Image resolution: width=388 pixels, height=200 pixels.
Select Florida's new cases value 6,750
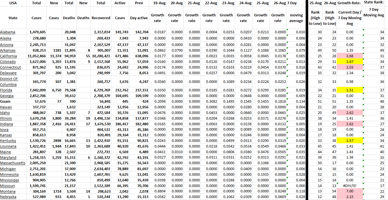pyautogui.click(x=54, y=90)
